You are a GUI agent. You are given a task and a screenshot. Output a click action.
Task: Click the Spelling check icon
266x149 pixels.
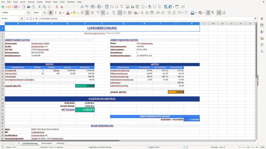pos(87,7)
